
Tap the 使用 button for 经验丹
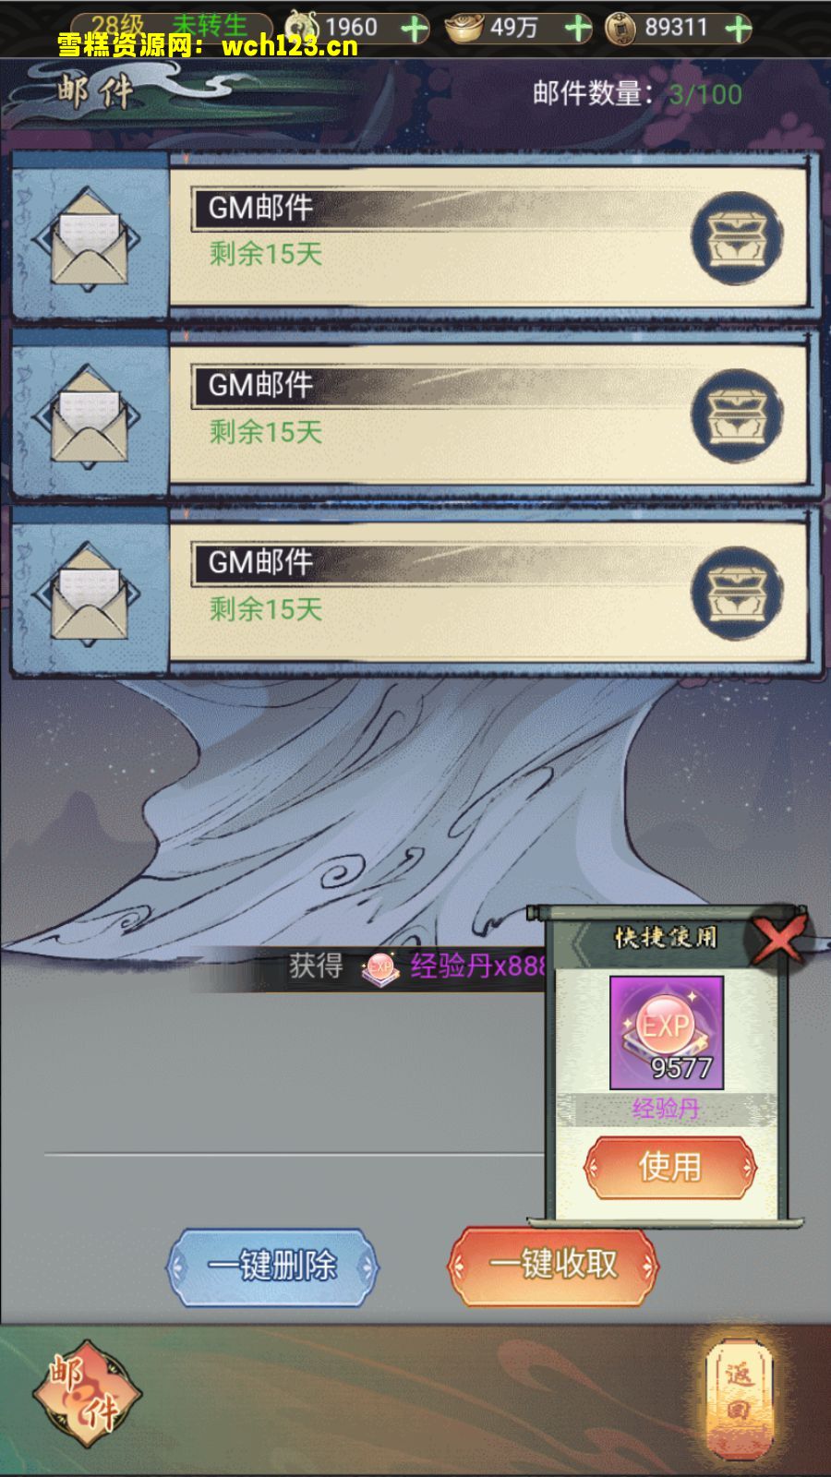[x=670, y=1167]
